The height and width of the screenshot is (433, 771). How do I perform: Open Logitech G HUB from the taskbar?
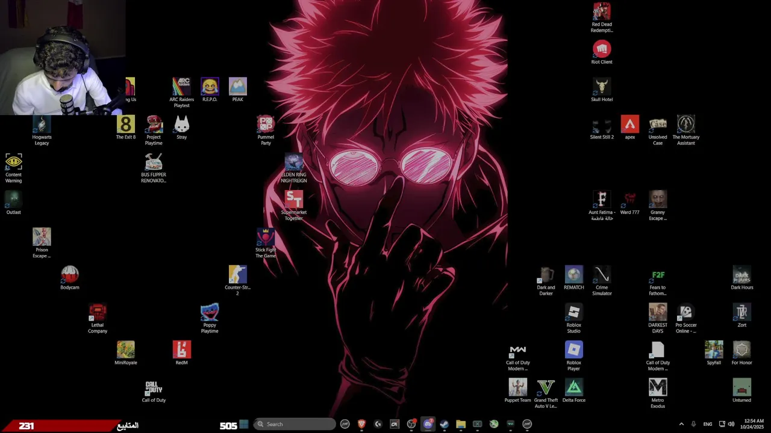[378, 424]
